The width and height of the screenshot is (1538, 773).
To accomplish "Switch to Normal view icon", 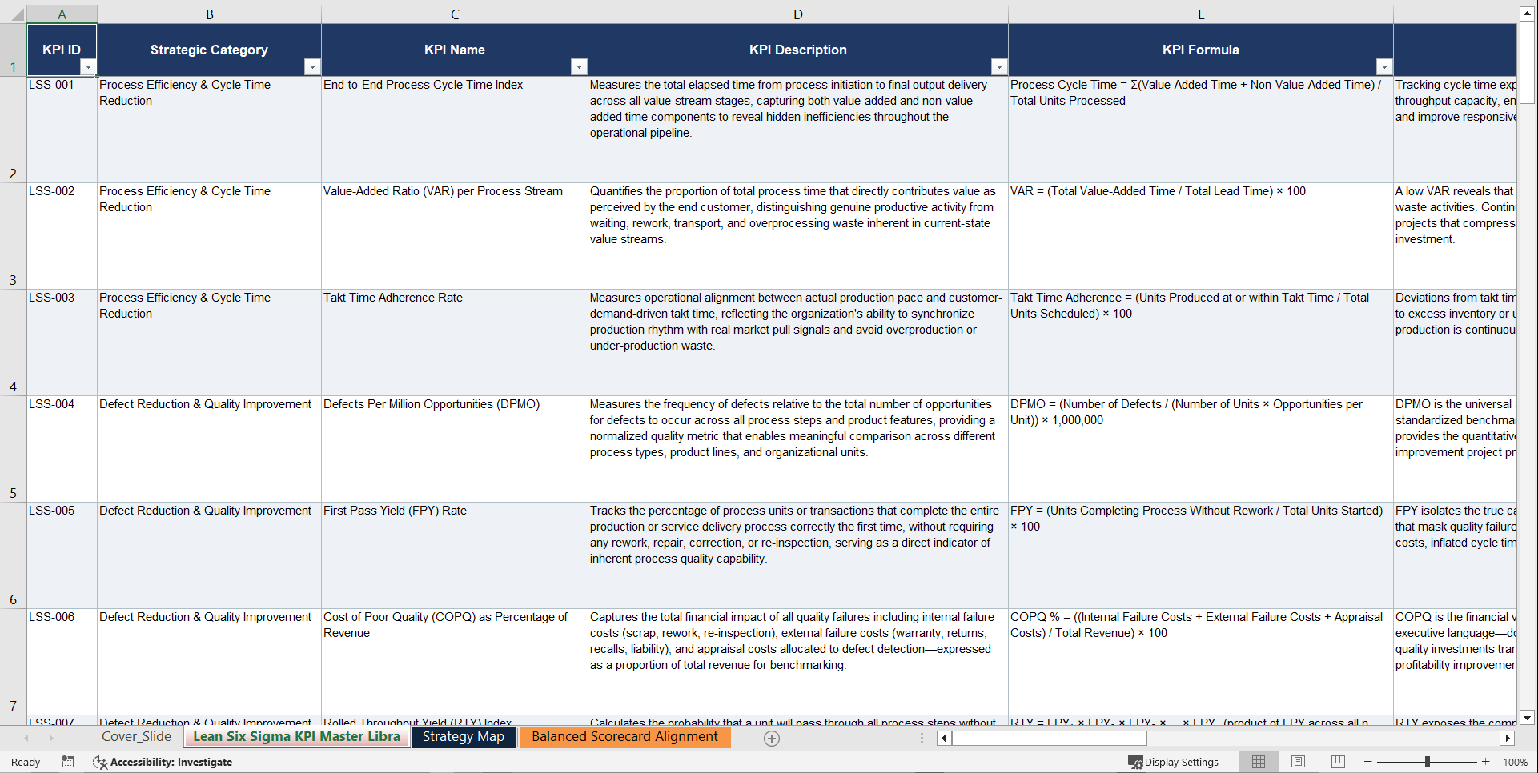I will pyautogui.click(x=1259, y=762).
